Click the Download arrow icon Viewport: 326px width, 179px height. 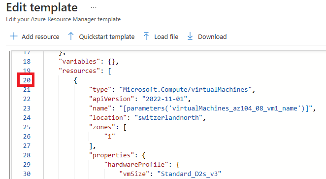(190, 36)
